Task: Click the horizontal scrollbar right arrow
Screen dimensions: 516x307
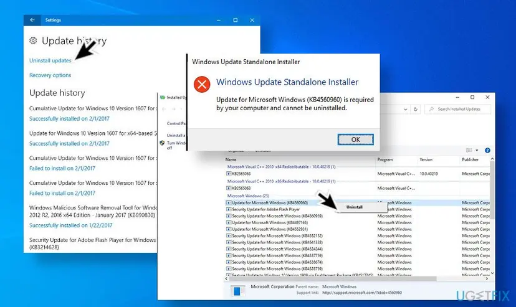Action: pos(487,279)
